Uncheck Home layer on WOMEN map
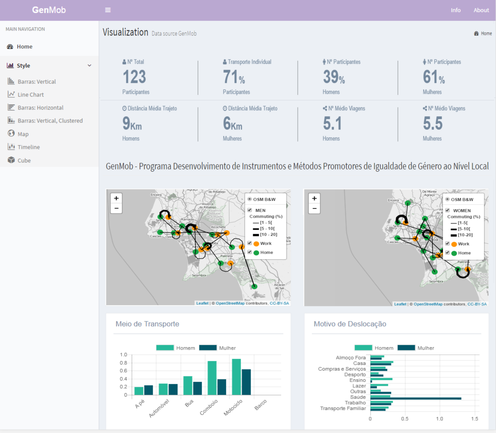The width and height of the screenshot is (496, 433). (447, 252)
